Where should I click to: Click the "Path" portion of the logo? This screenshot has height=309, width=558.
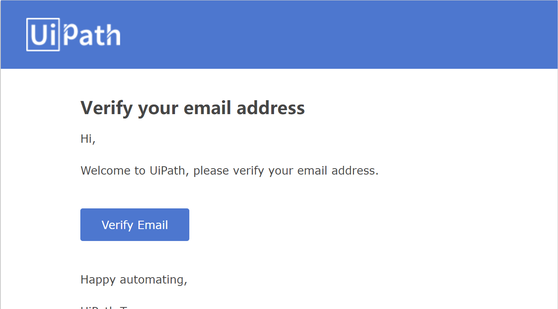[x=91, y=35]
